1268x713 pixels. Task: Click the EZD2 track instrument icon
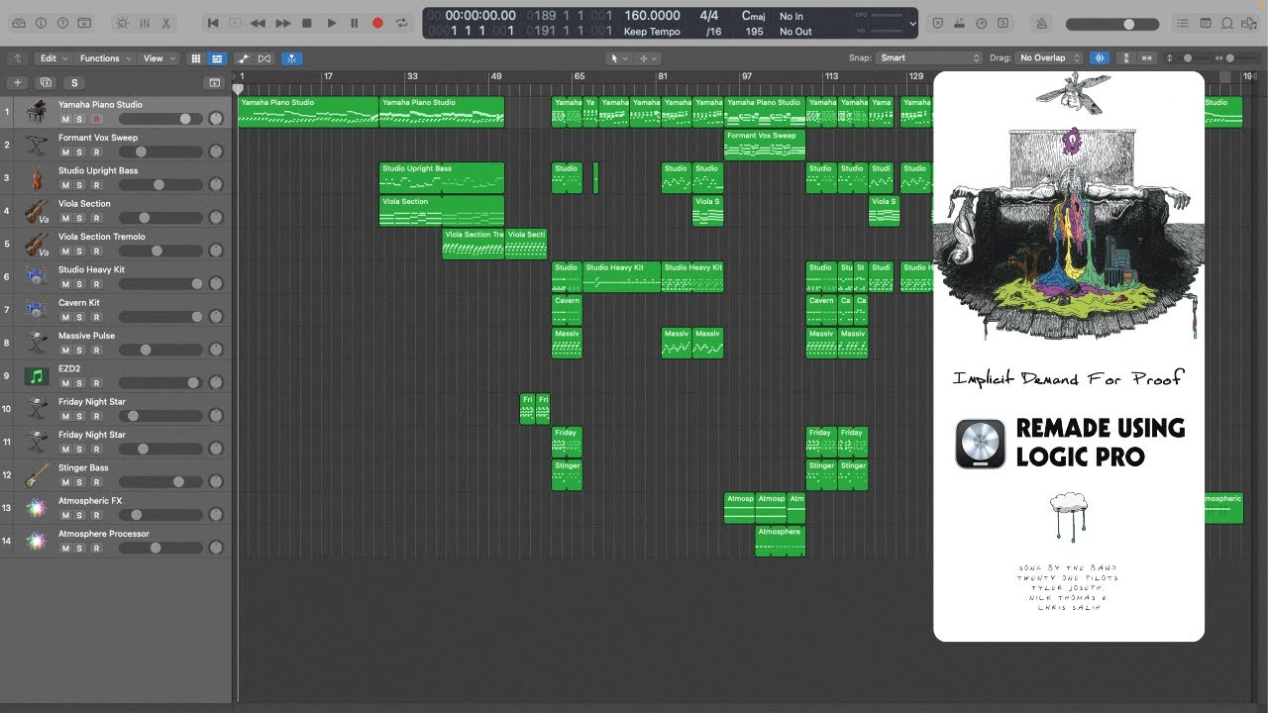37,376
